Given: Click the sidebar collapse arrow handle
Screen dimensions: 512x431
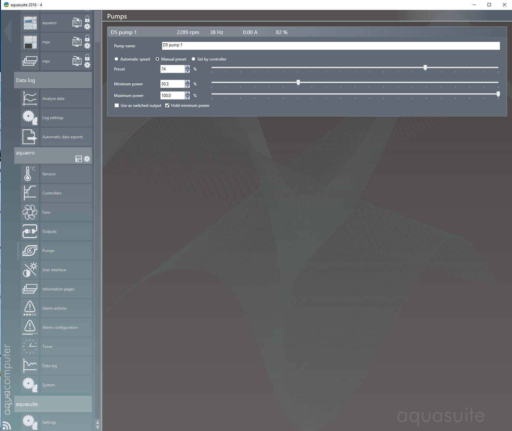Looking at the screenshot, I should tap(8, 31).
